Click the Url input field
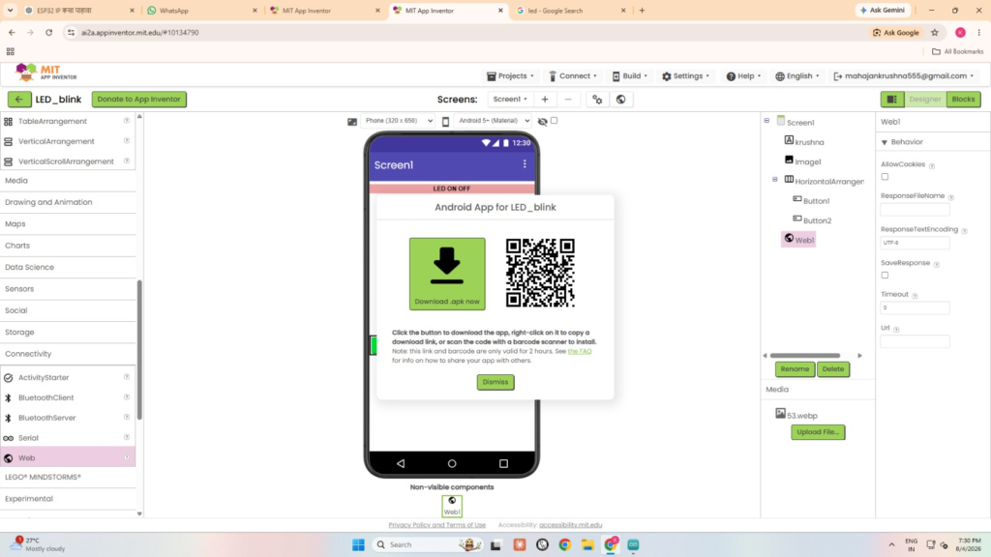The height and width of the screenshot is (557, 991). [x=915, y=341]
